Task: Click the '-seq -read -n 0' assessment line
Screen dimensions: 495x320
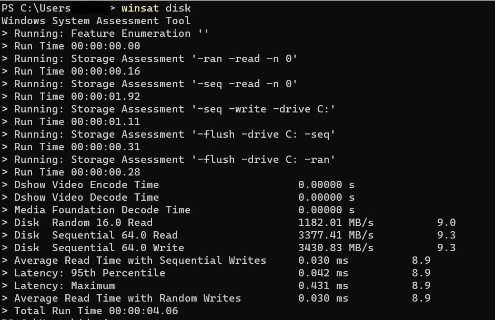Action: (156, 84)
